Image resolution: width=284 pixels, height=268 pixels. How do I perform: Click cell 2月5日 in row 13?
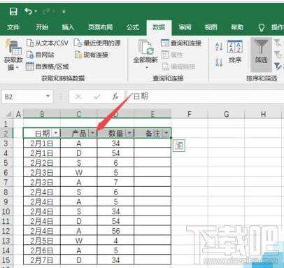click(x=42, y=241)
